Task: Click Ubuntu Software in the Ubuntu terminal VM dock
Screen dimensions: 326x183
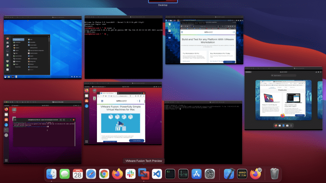Action: pyautogui.click(x=7, y=120)
